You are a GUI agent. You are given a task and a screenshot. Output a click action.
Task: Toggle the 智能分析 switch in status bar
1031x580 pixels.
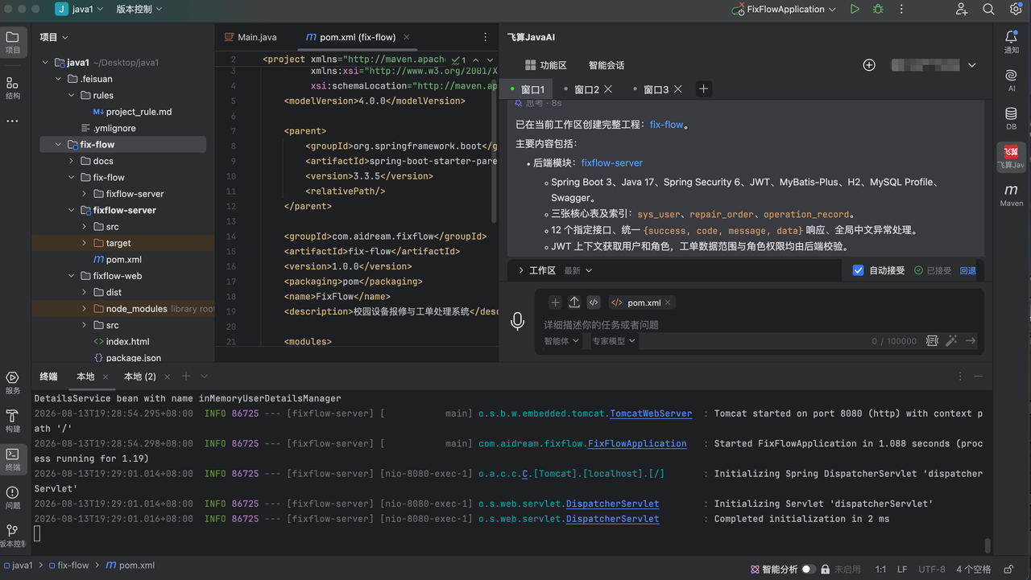tap(809, 569)
